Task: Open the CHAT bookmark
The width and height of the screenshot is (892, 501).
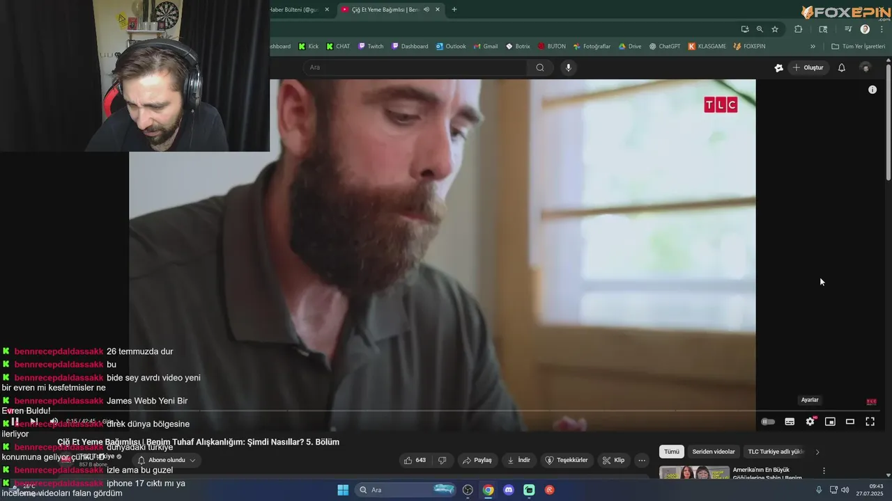Action: pos(338,47)
